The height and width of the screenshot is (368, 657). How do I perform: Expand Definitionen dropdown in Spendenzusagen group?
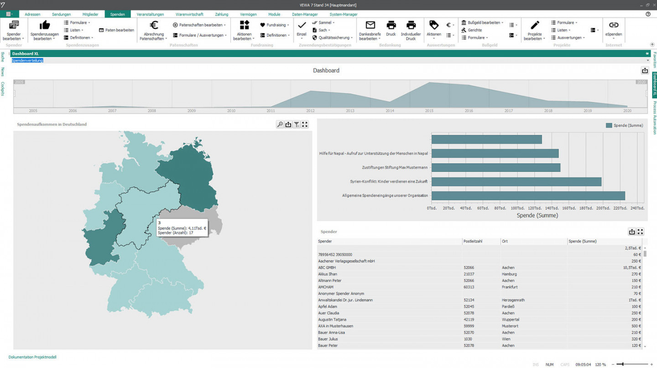(78, 38)
